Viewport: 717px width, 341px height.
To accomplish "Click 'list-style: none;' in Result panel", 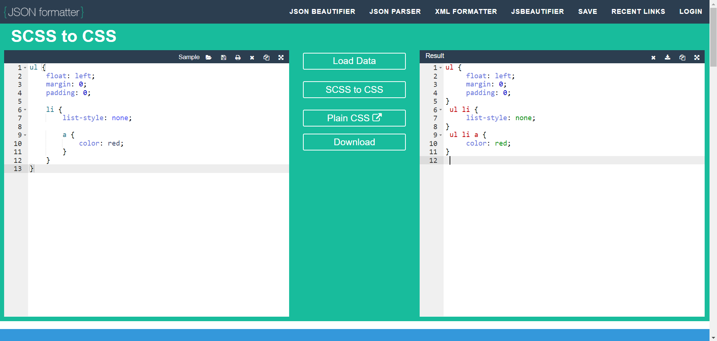I will tap(501, 118).
